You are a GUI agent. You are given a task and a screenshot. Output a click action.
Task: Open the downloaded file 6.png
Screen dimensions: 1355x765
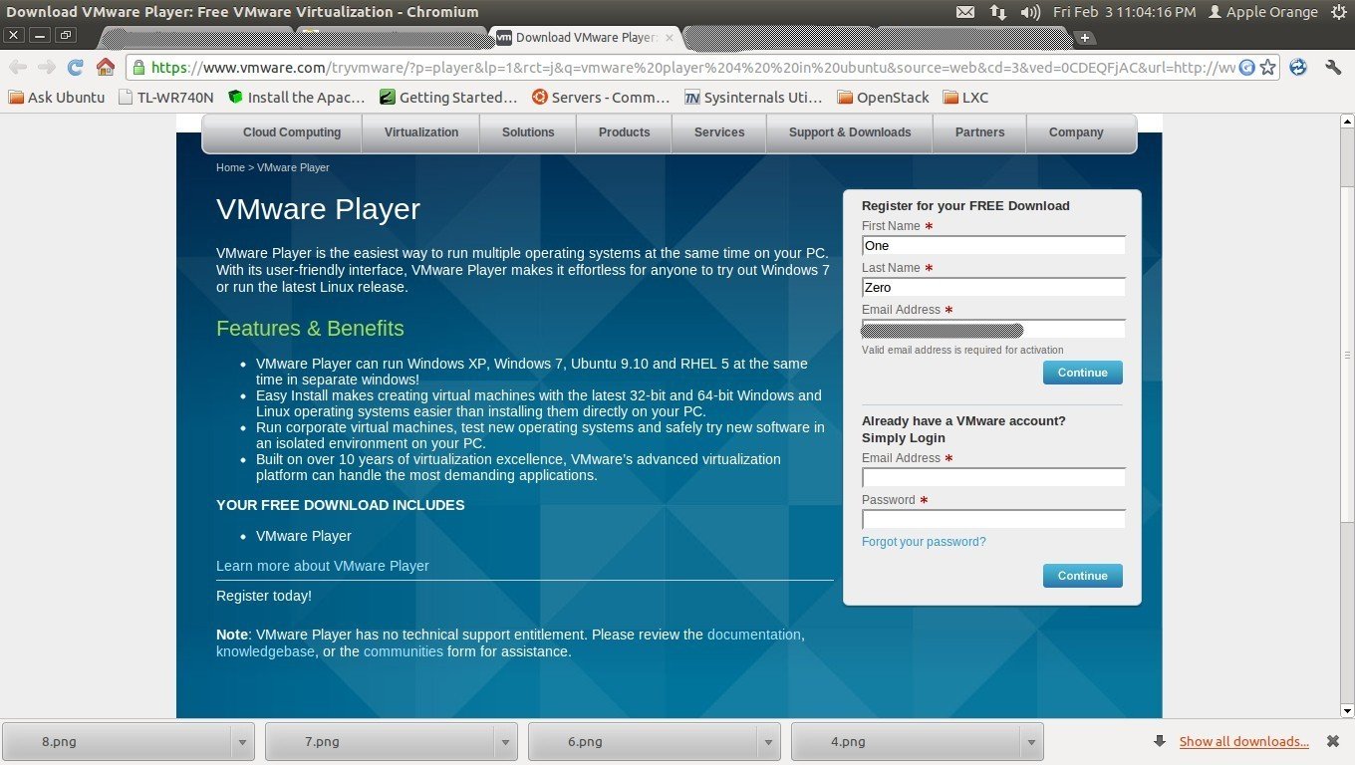point(644,741)
